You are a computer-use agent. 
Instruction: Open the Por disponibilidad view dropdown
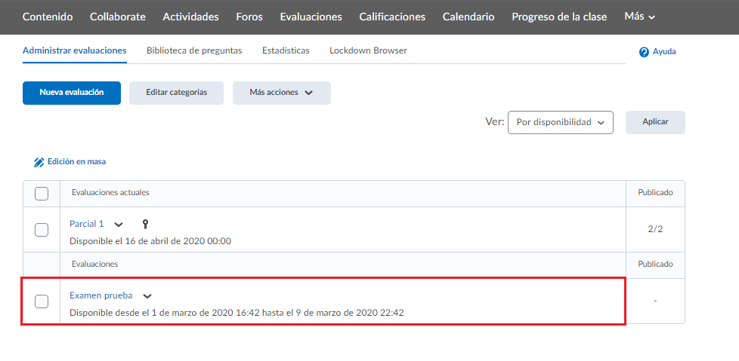click(559, 122)
